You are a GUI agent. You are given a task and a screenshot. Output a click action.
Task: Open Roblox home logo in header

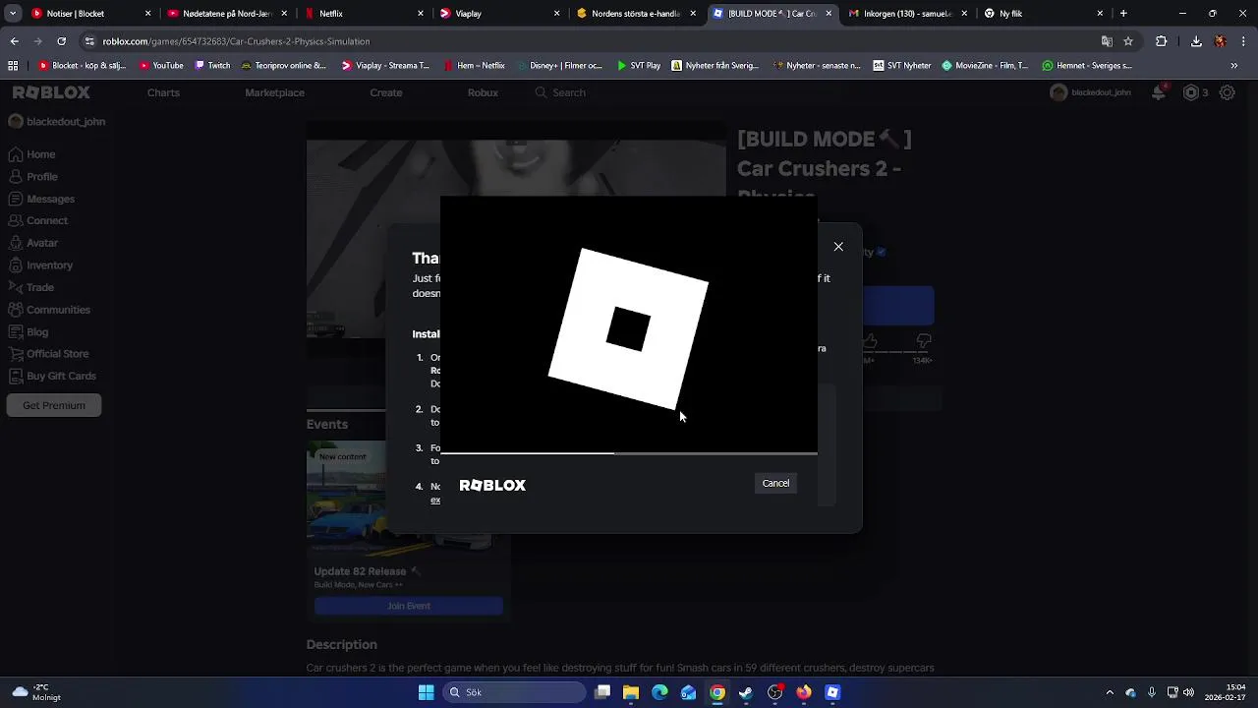coord(51,92)
